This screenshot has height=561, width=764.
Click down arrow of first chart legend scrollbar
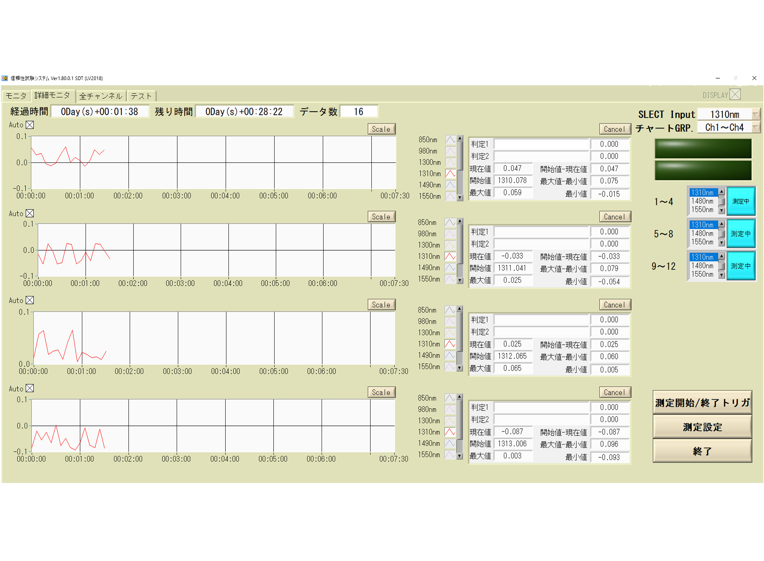[x=460, y=198]
